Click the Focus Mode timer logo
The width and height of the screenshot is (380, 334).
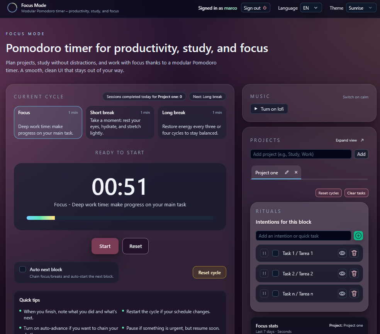[x=12, y=8]
